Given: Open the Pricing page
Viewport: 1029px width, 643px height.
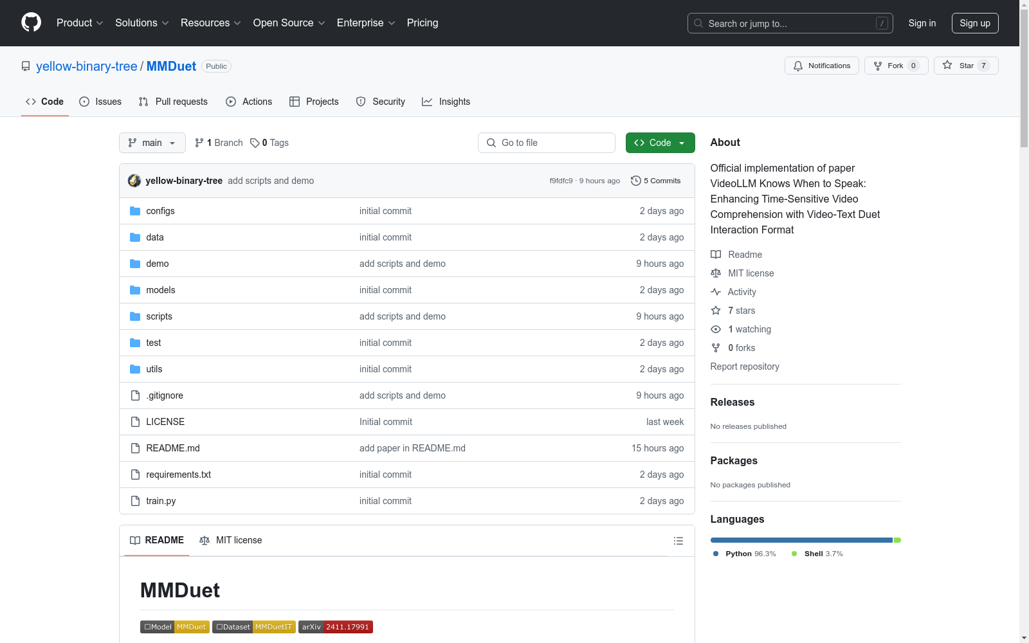Looking at the screenshot, I should pyautogui.click(x=423, y=23).
